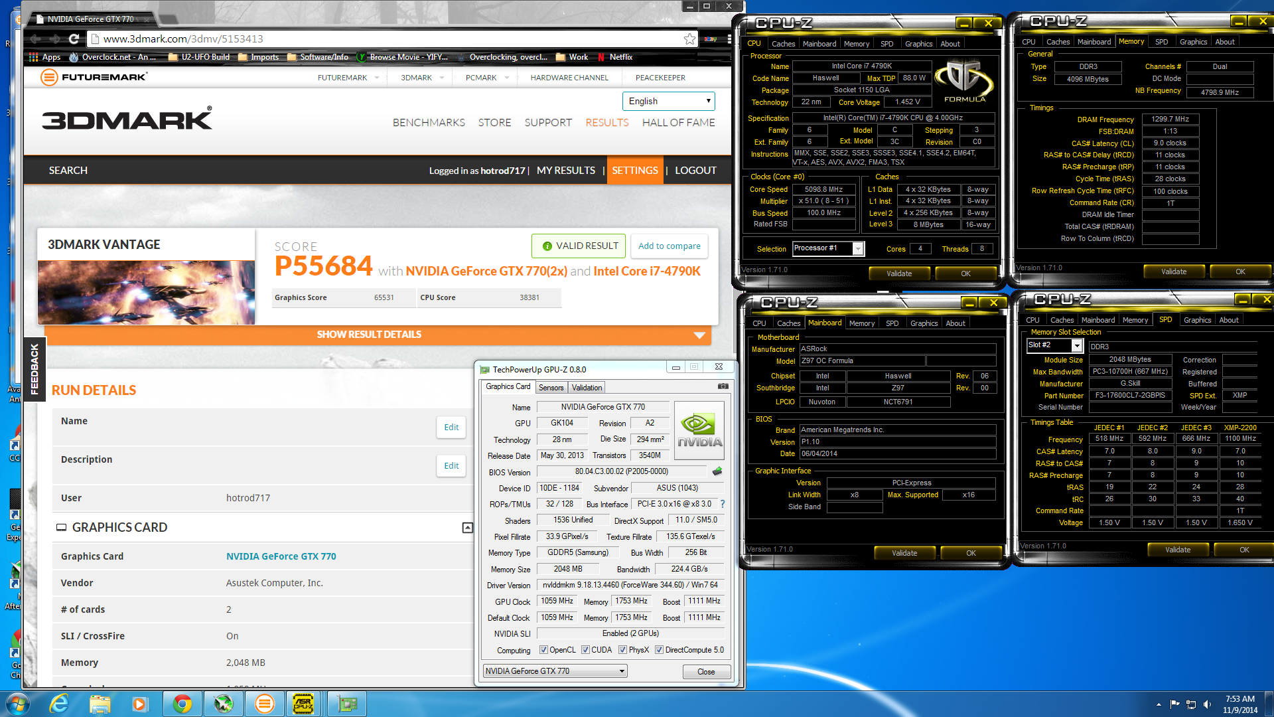Click the NVIDIA GeForce GTX 770 link
1274x717 pixels.
point(281,556)
